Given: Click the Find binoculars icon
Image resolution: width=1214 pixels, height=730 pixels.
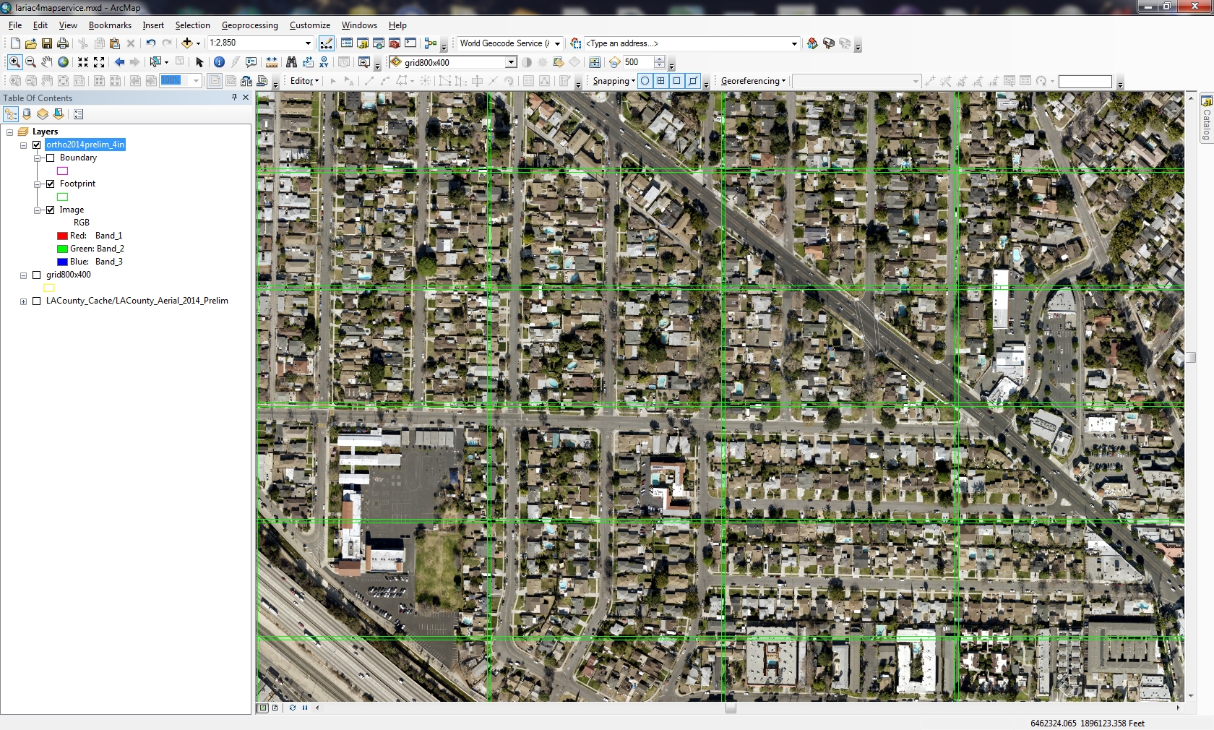Looking at the screenshot, I should (x=291, y=62).
